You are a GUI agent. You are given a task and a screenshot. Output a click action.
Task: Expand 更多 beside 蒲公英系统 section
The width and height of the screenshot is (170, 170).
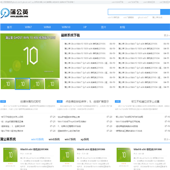click(x=167, y=139)
